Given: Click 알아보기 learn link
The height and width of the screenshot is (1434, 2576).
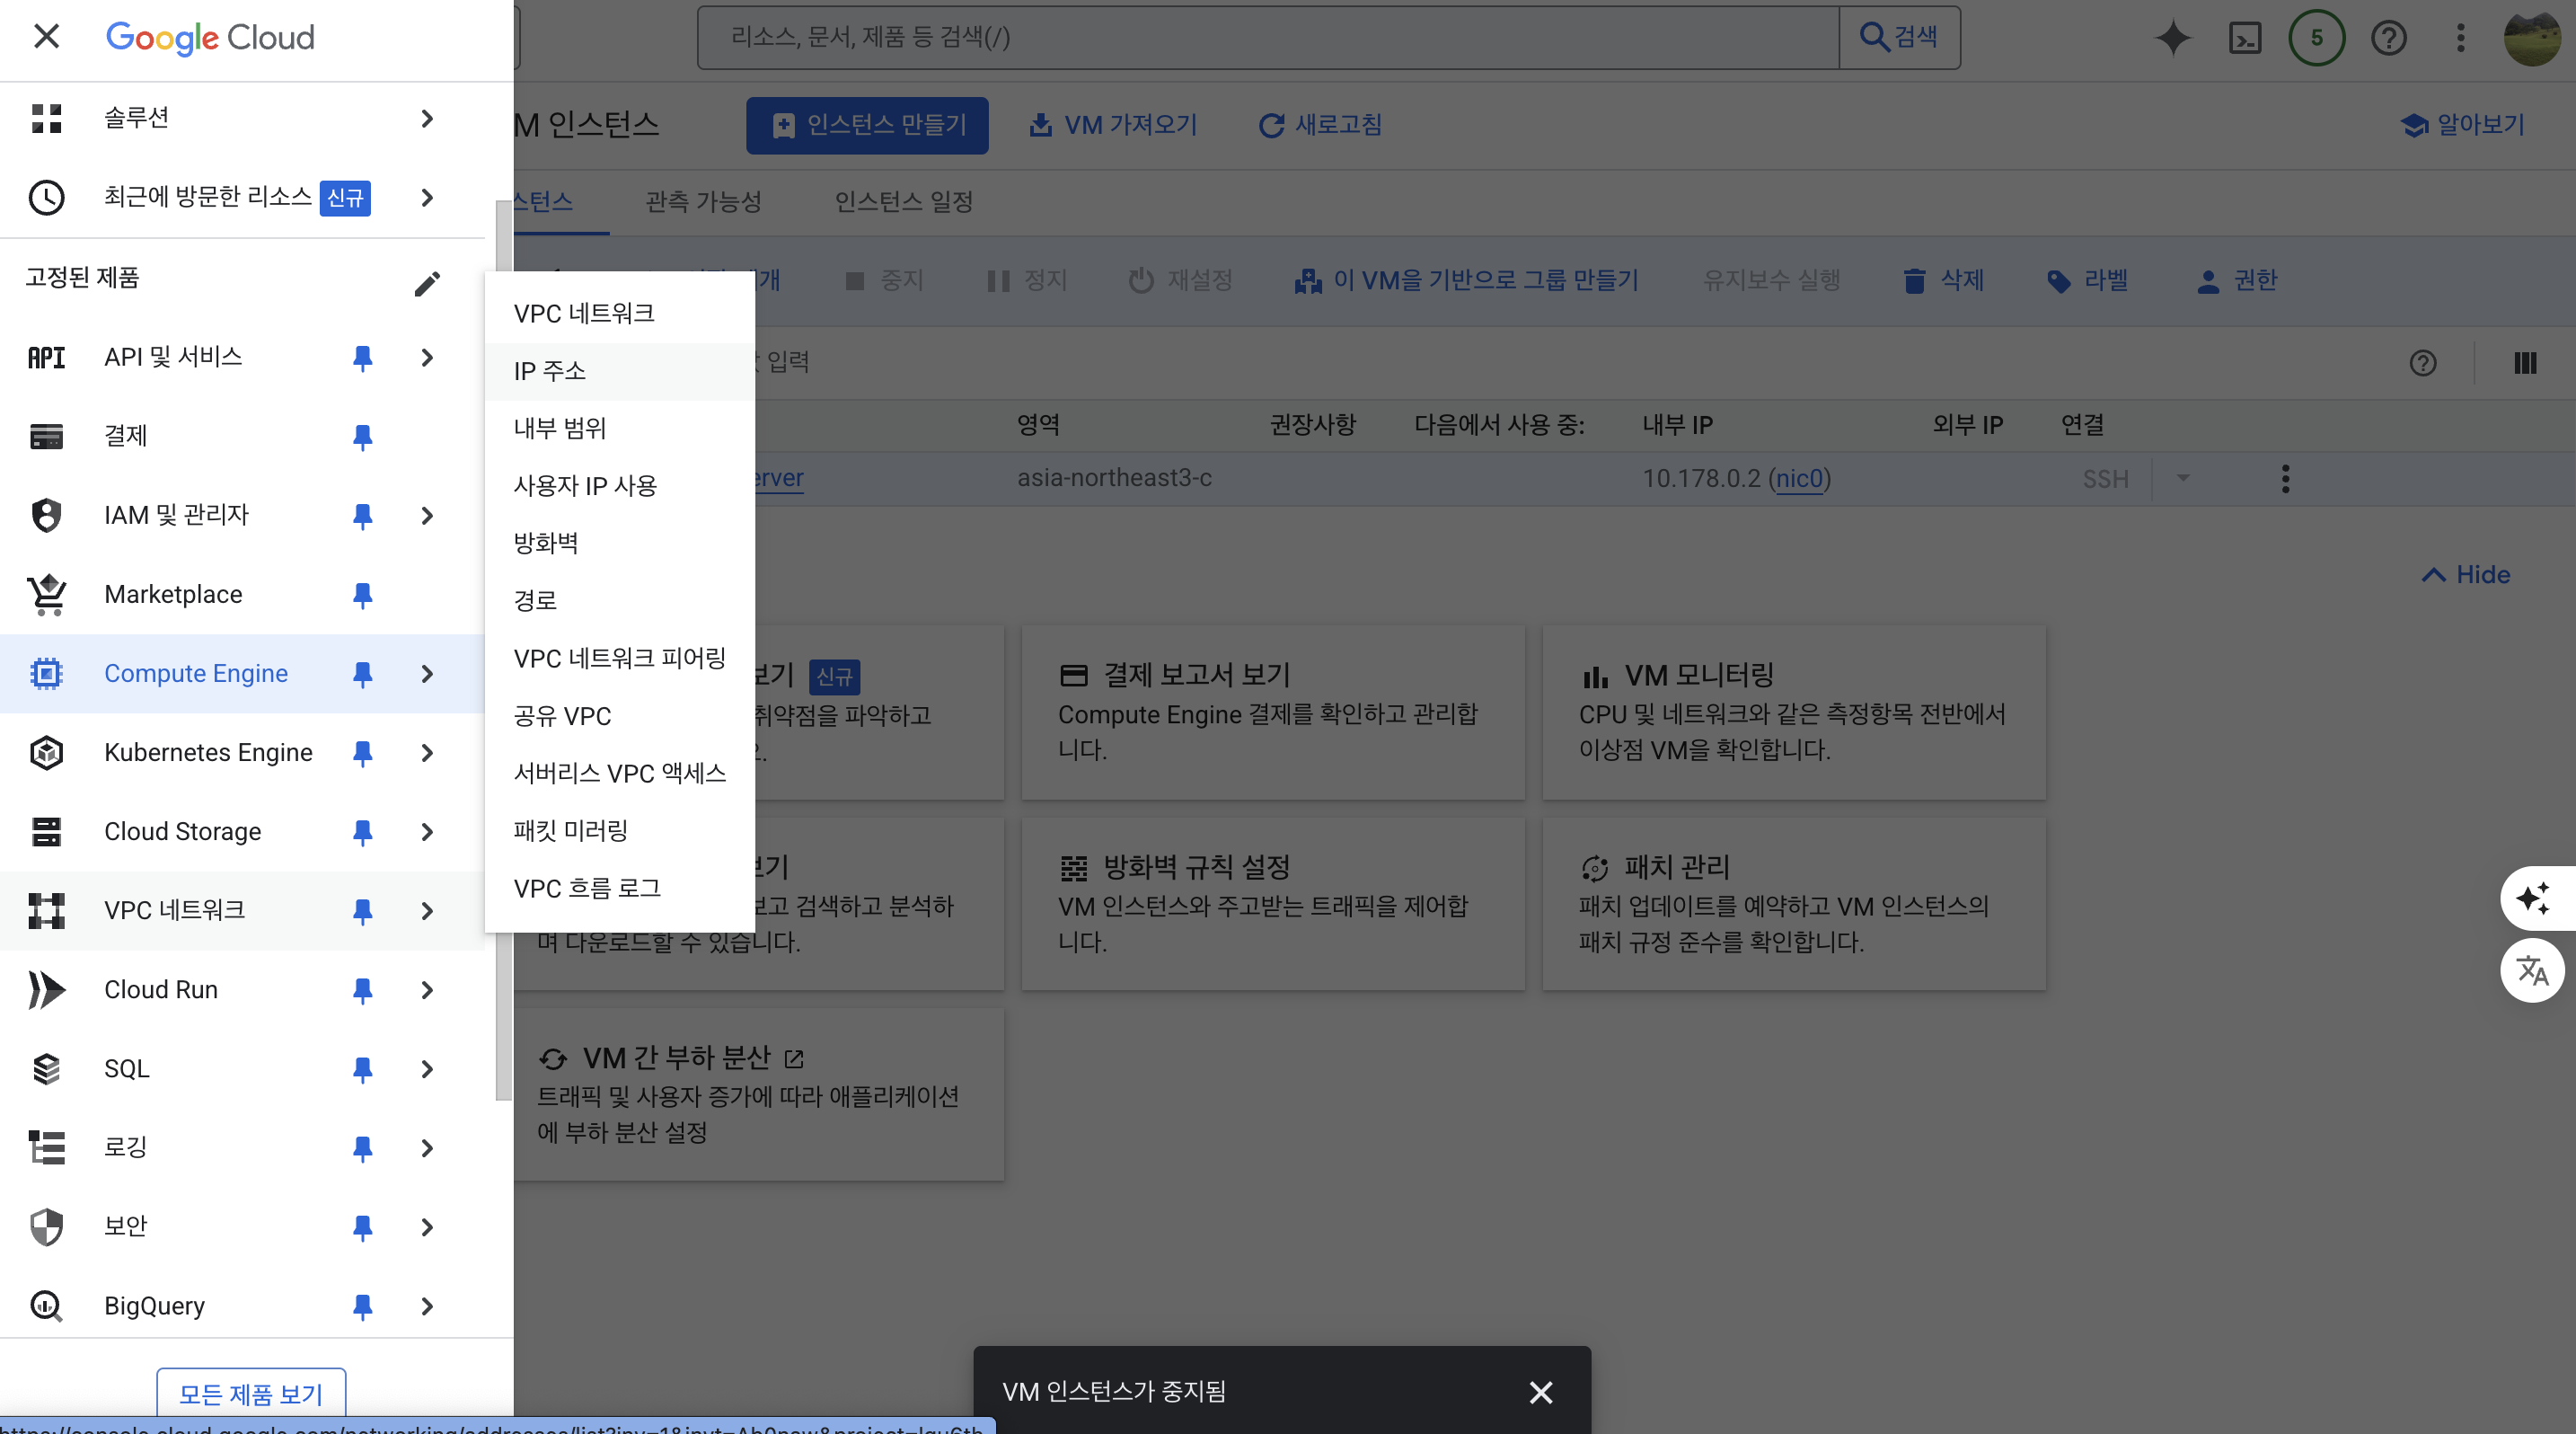Looking at the screenshot, I should [x=2462, y=125].
